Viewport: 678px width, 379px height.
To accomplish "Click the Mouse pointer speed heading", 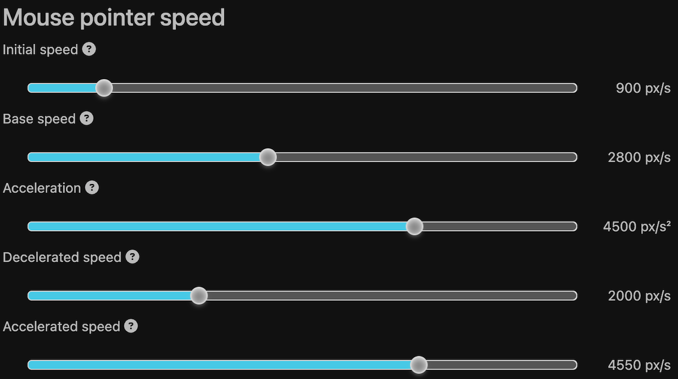I will click(114, 18).
